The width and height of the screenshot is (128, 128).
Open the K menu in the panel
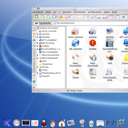pyautogui.click(x=7, y=123)
